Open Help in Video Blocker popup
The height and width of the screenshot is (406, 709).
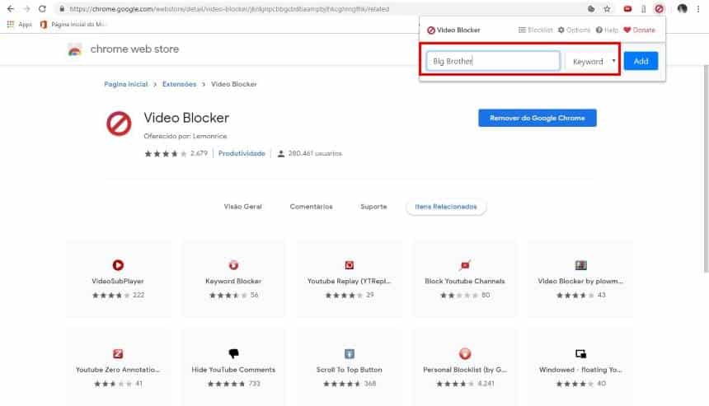click(607, 30)
